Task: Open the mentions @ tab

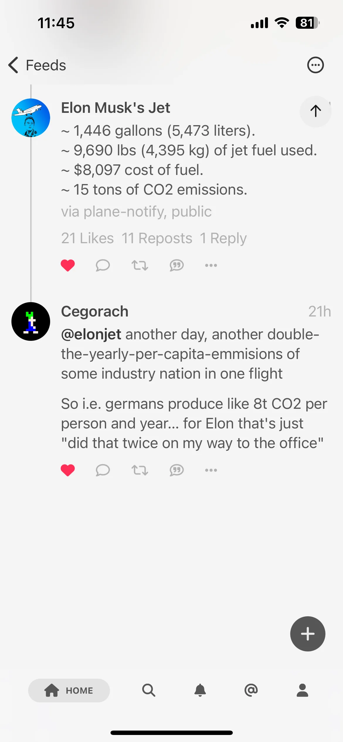Action: pyautogui.click(x=251, y=690)
